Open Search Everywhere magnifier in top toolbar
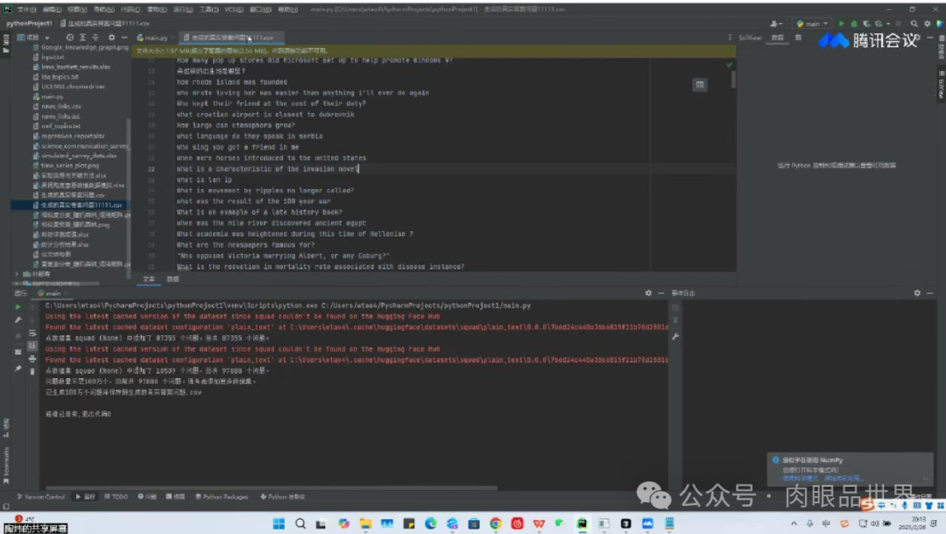Image resolution: width=946 pixels, height=534 pixels. click(914, 24)
